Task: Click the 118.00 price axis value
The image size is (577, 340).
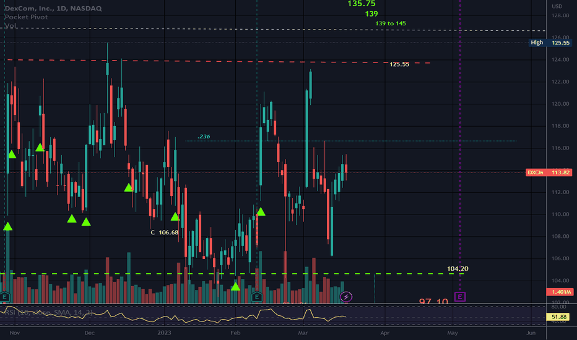Action: [x=560, y=126]
